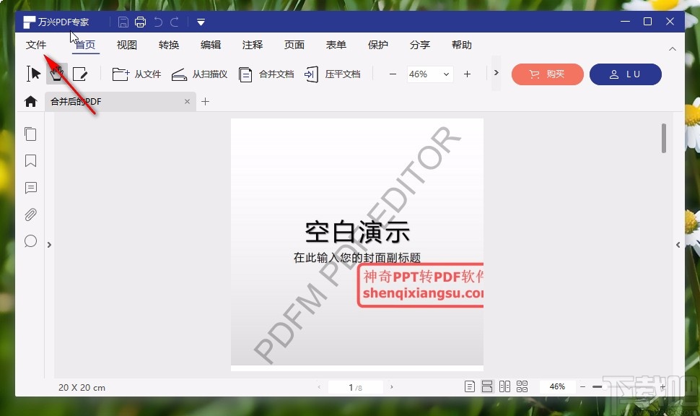Viewport: 700px width, 416px height.
Task: Open the quick access customize dropdown arrow
Action: click(200, 22)
